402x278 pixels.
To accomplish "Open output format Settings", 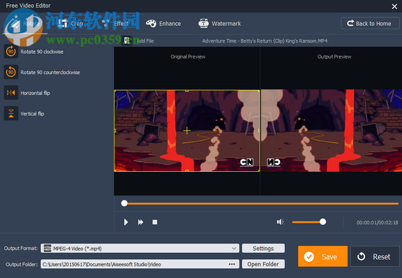I will 263,248.
